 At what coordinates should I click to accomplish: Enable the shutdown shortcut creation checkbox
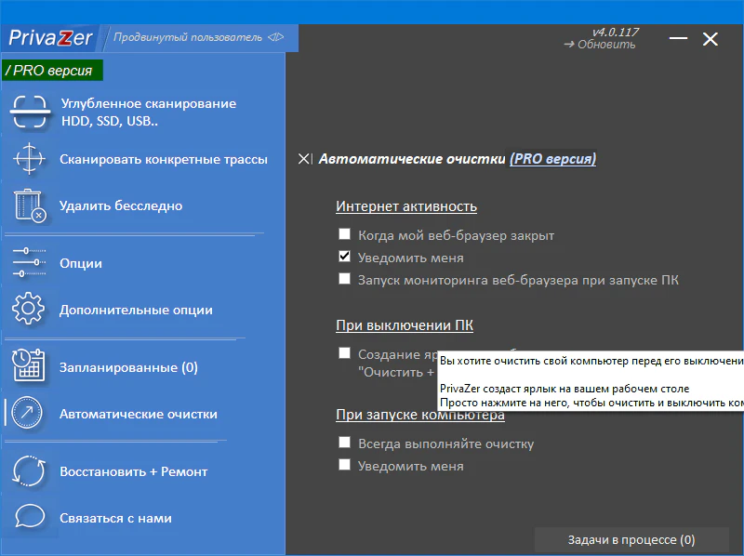click(x=344, y=353)
